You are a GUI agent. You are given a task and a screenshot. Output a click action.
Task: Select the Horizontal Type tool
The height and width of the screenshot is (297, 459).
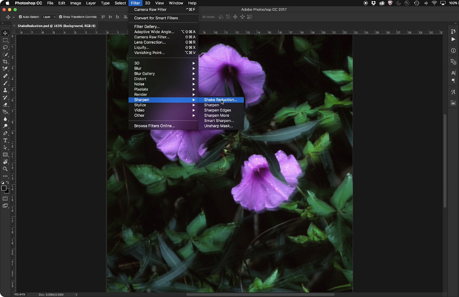[5, 140]
